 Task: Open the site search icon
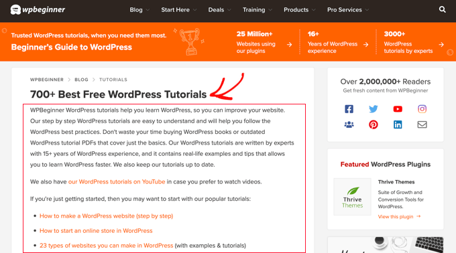point(442,9)
